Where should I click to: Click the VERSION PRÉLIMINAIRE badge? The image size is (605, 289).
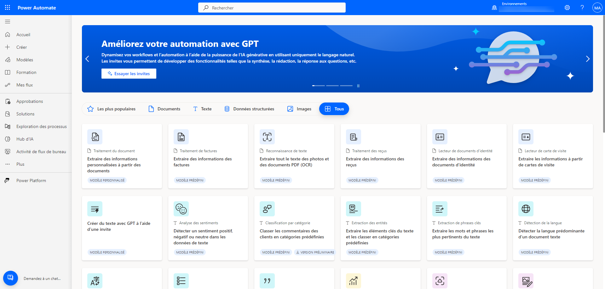pos(315,252)
